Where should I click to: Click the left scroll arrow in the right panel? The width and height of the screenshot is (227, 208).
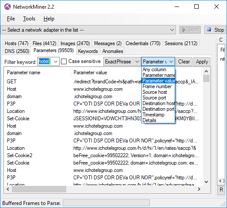pyautogui.click(x=220, y=181)
